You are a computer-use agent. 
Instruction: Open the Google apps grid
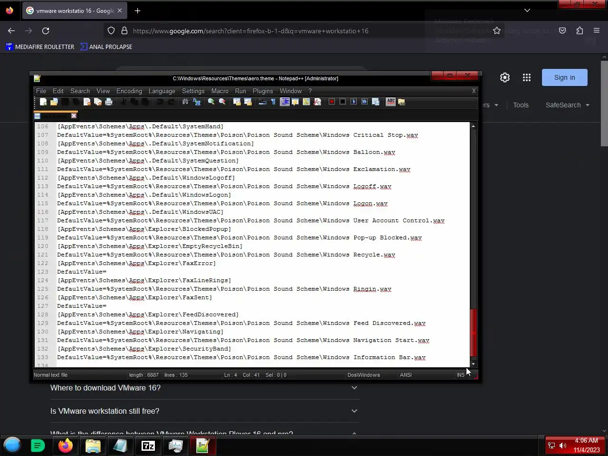click(526, 77)
